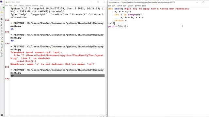The height and width of the screenshot is (117, 209).
Task: Open Options menu in mymath.py editor
Action: (x=130, y=6)
